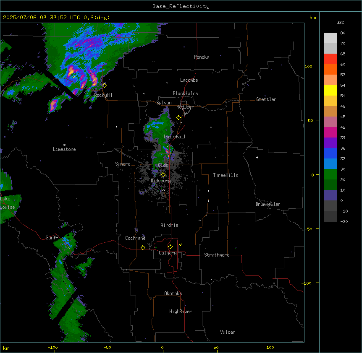Click the Drumheller label
Viewport: 362px width, 353px height.
(268, 204)
